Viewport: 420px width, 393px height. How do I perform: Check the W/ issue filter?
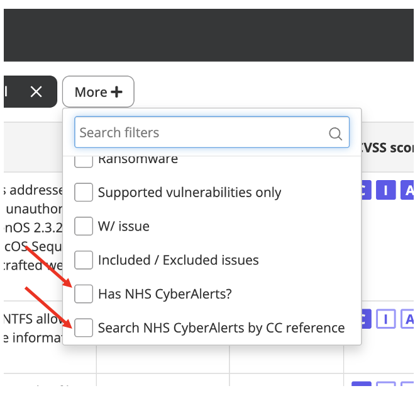click(x=84, y=225)
